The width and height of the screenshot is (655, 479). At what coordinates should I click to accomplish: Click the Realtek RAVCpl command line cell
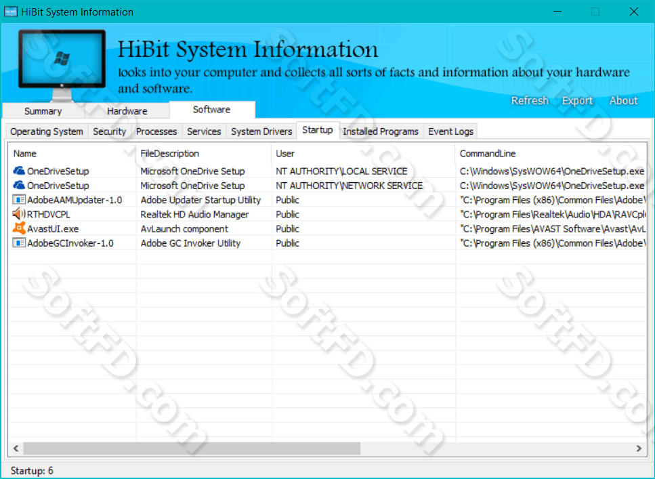[553, 214]
